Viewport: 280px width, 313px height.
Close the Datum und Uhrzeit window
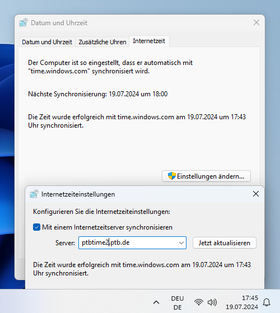point(256,22)
